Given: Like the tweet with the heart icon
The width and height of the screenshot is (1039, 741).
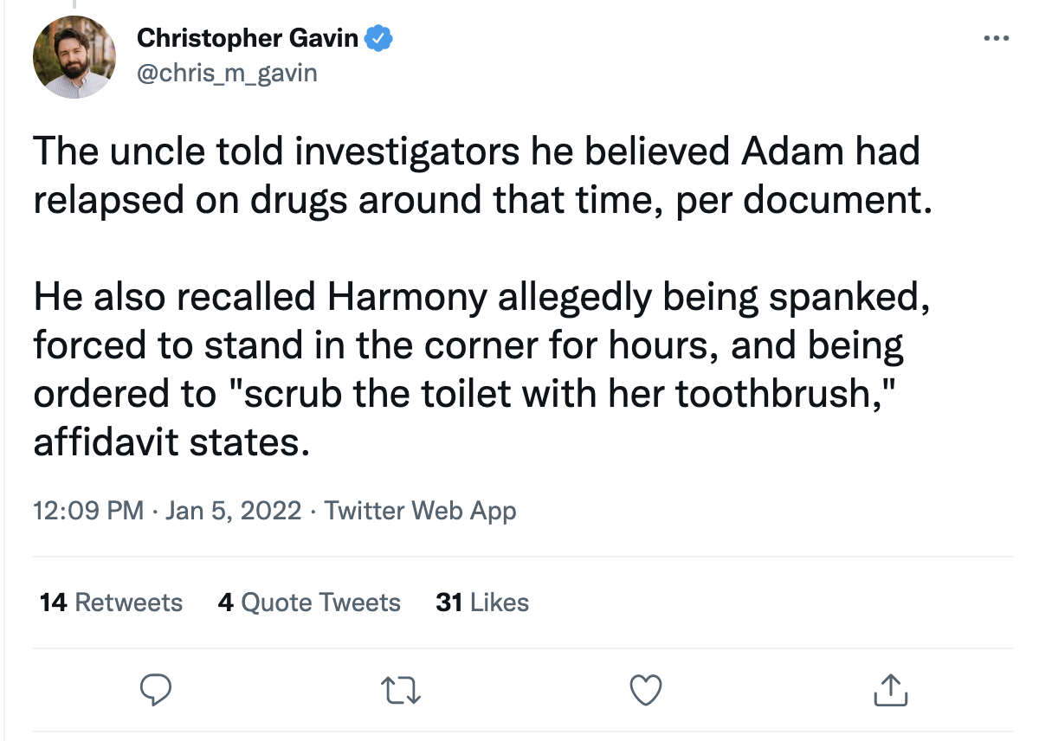Looking at the screenshot, I should point(645,690).
